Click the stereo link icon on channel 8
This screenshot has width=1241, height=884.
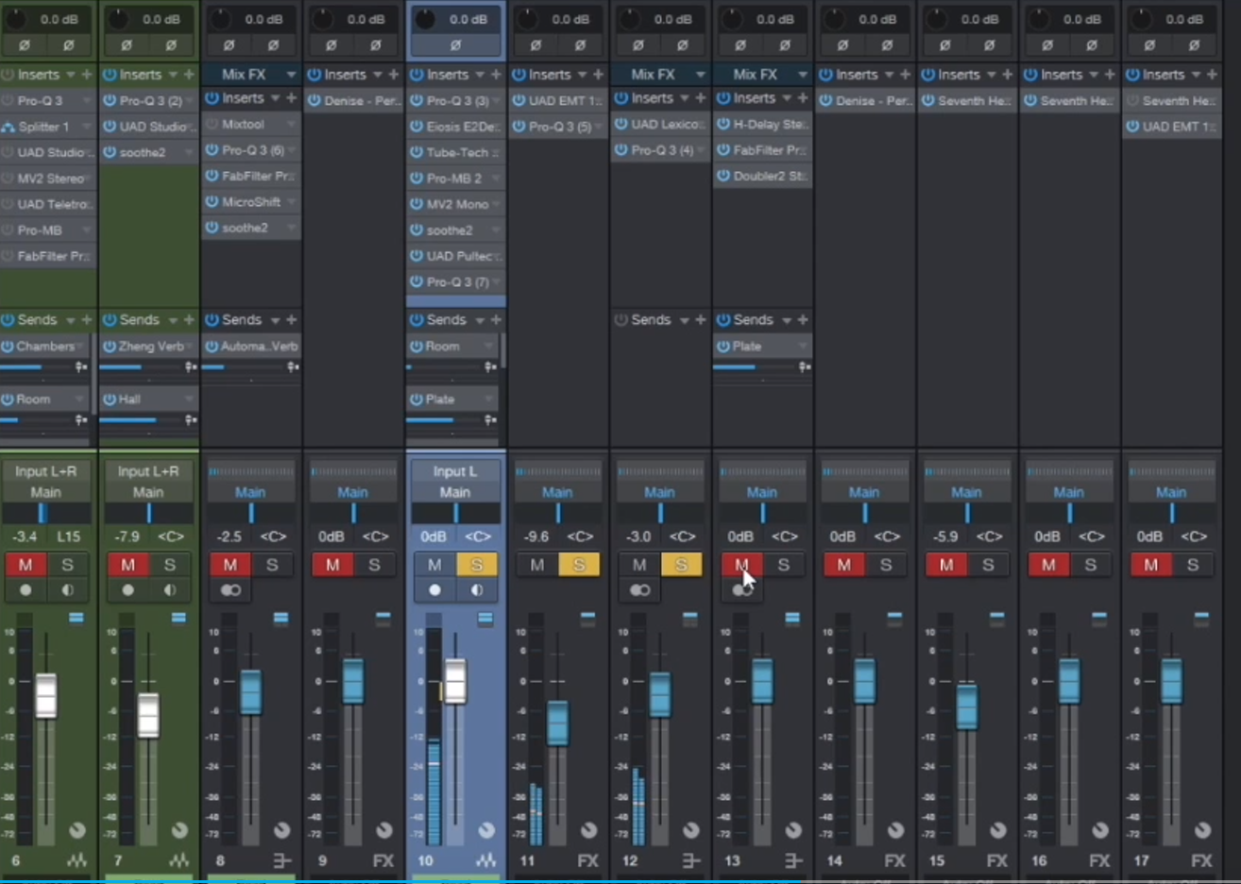click(230, 590)
